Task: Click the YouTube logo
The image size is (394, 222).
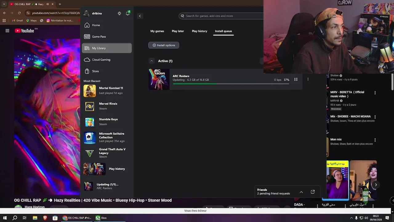Action: point(25,31)
